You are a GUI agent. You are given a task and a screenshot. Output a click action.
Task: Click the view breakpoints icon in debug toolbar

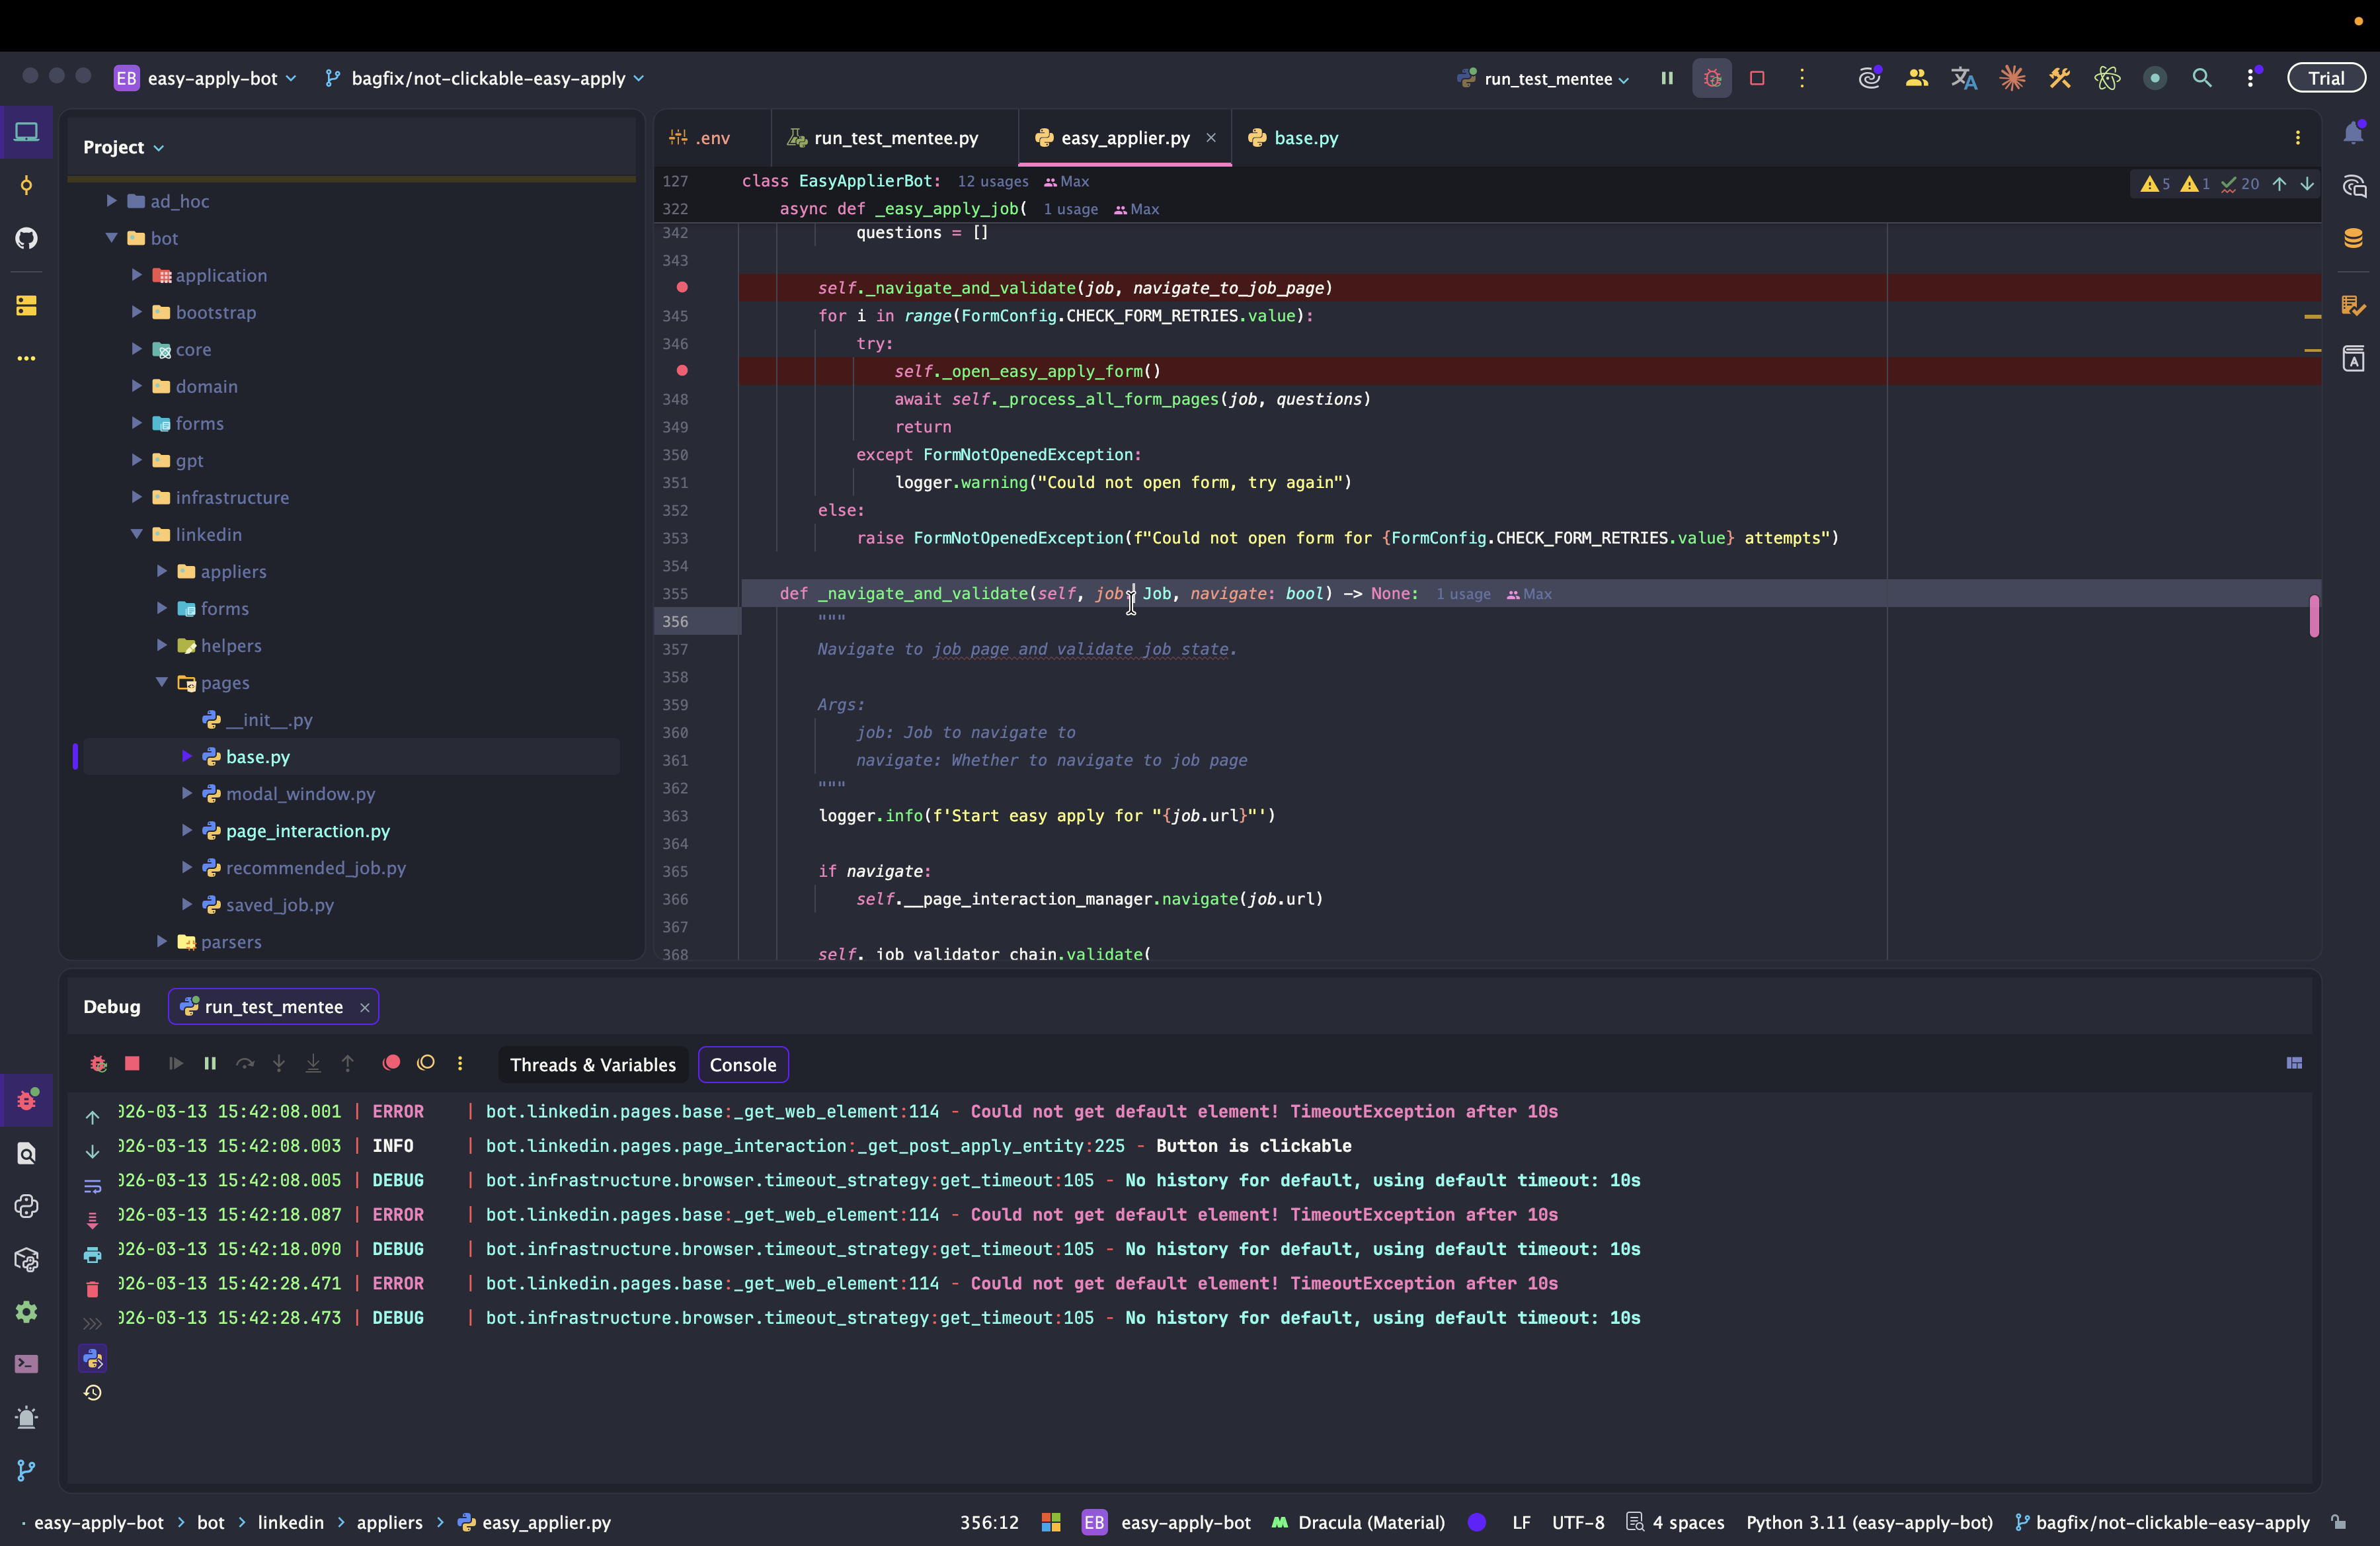391,1063
